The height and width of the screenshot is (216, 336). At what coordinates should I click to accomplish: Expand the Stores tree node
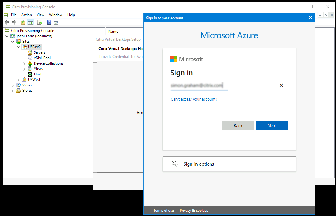pos(12,90)
